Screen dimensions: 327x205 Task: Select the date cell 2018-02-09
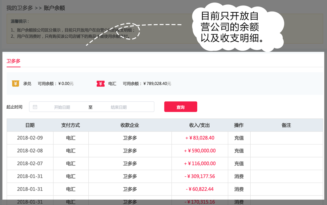click(30, 138)
